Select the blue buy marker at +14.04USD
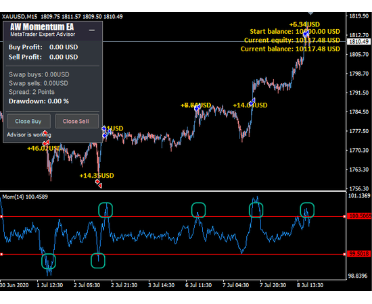The height and width of the screenshot is (304, 372). [252, 102]
